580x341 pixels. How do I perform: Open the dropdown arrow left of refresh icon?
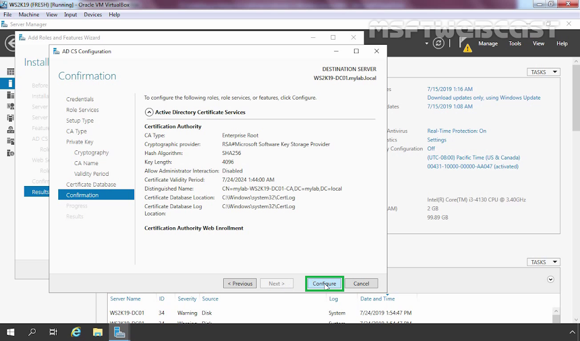[x=427, y=44]
